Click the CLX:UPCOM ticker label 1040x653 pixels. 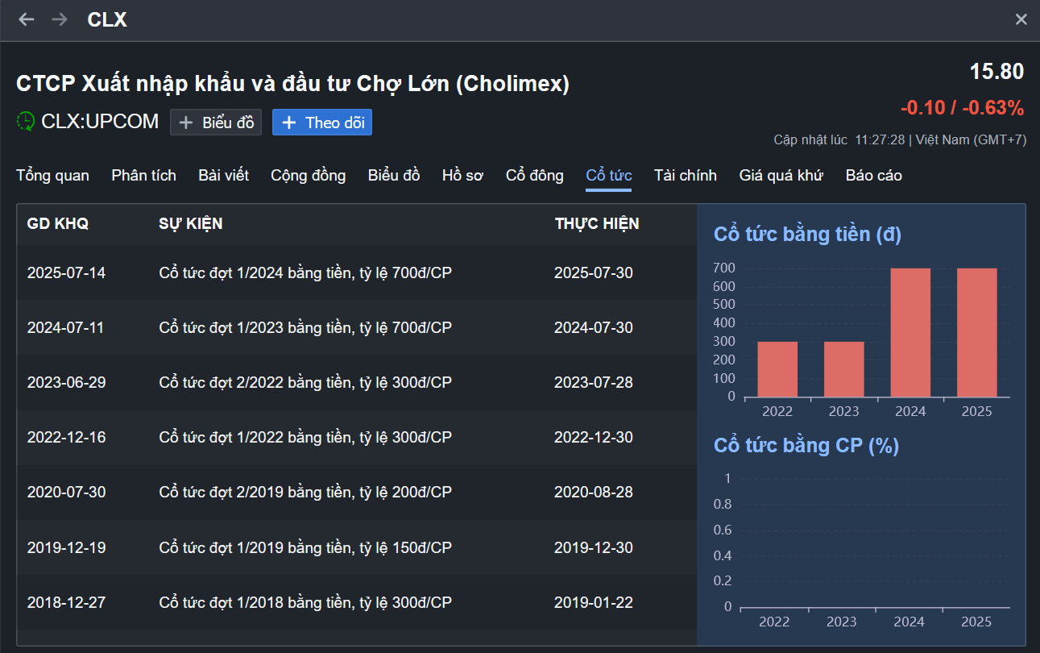click(100, 122)
